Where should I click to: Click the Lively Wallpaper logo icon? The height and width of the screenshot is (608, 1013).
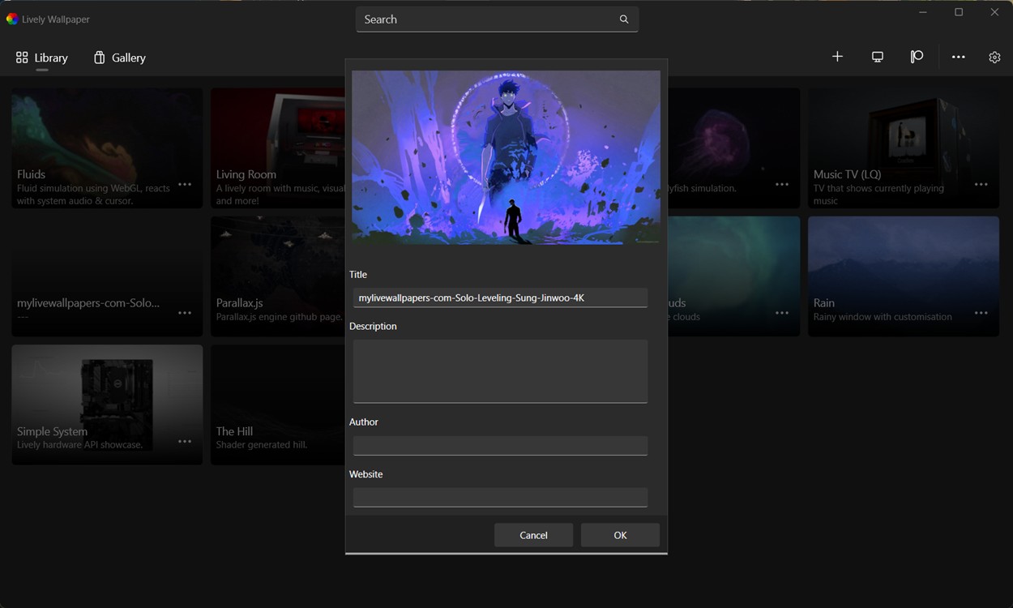pyautogui.click(x=11, y=18)
